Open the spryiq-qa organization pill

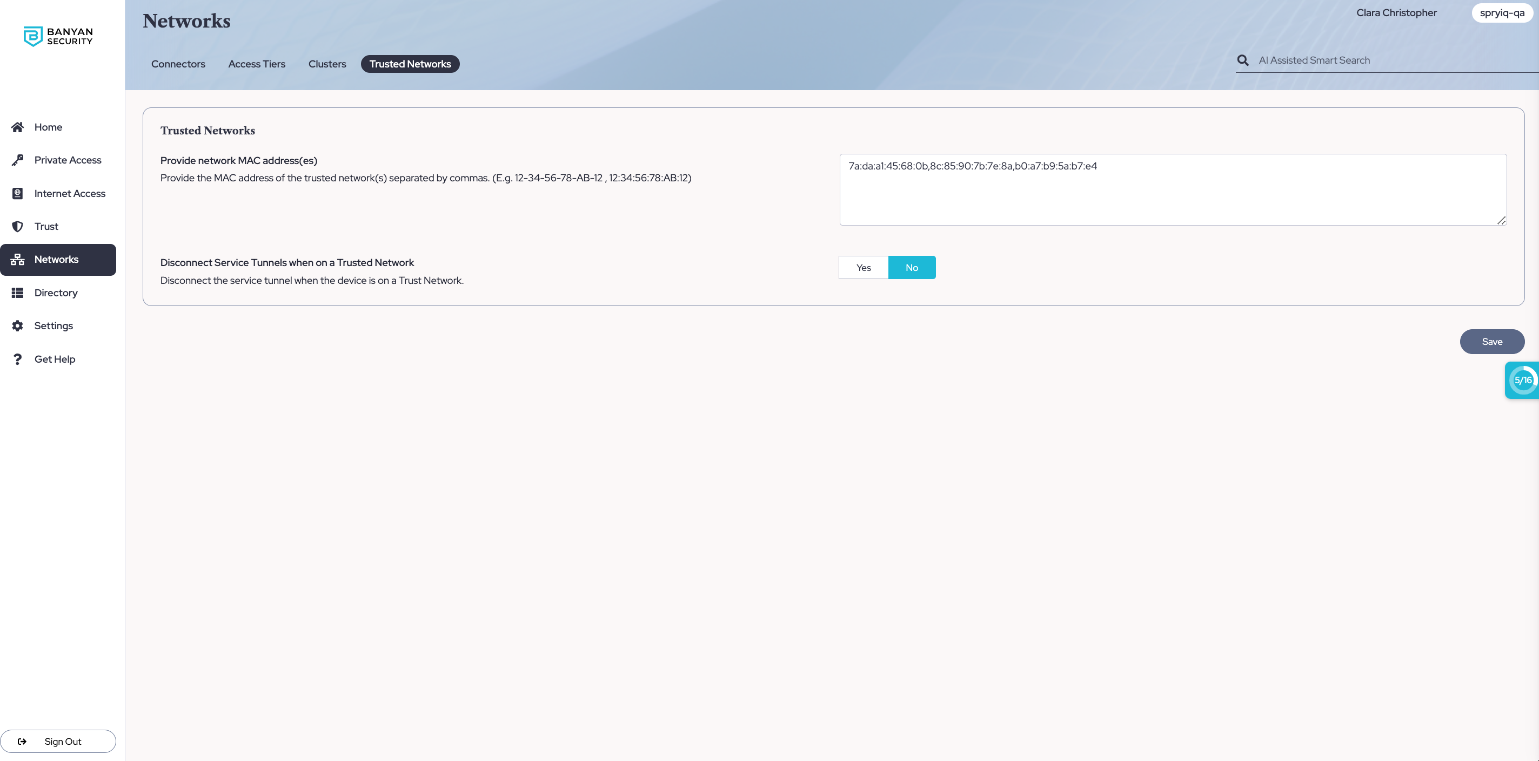click(x=1501, y=13)
